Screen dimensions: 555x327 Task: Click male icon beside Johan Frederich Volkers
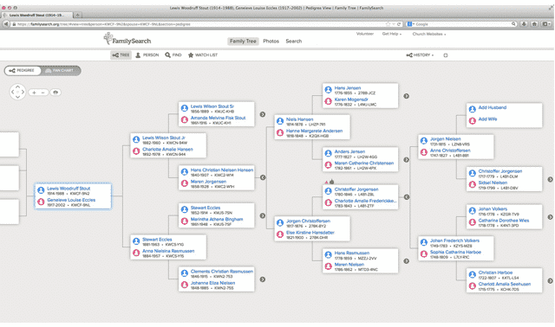click(x=424, y=242)
